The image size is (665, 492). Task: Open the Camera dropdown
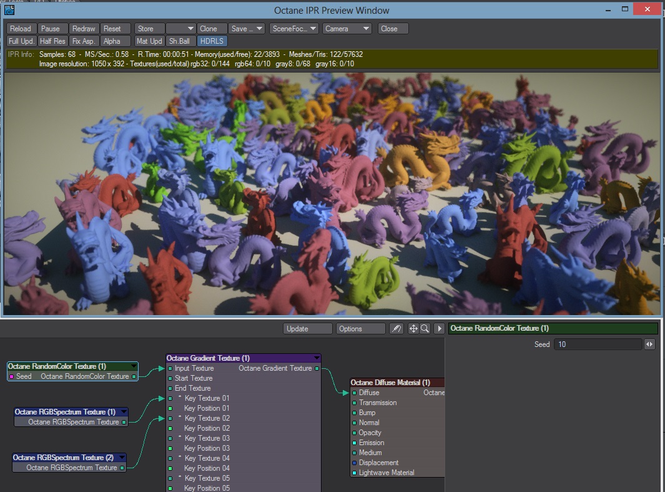coord(347,29)
